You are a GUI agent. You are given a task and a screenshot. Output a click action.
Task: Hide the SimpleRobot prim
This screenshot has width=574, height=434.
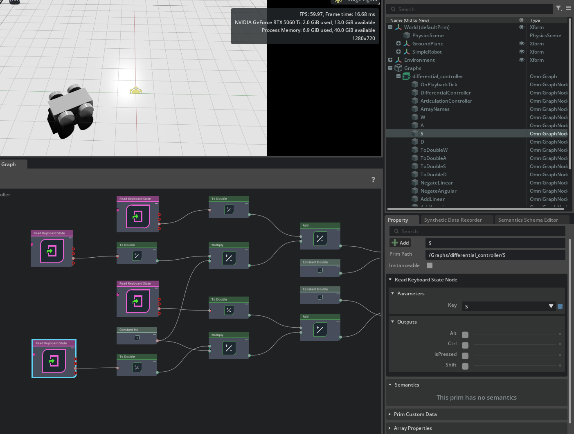[522, 52]
